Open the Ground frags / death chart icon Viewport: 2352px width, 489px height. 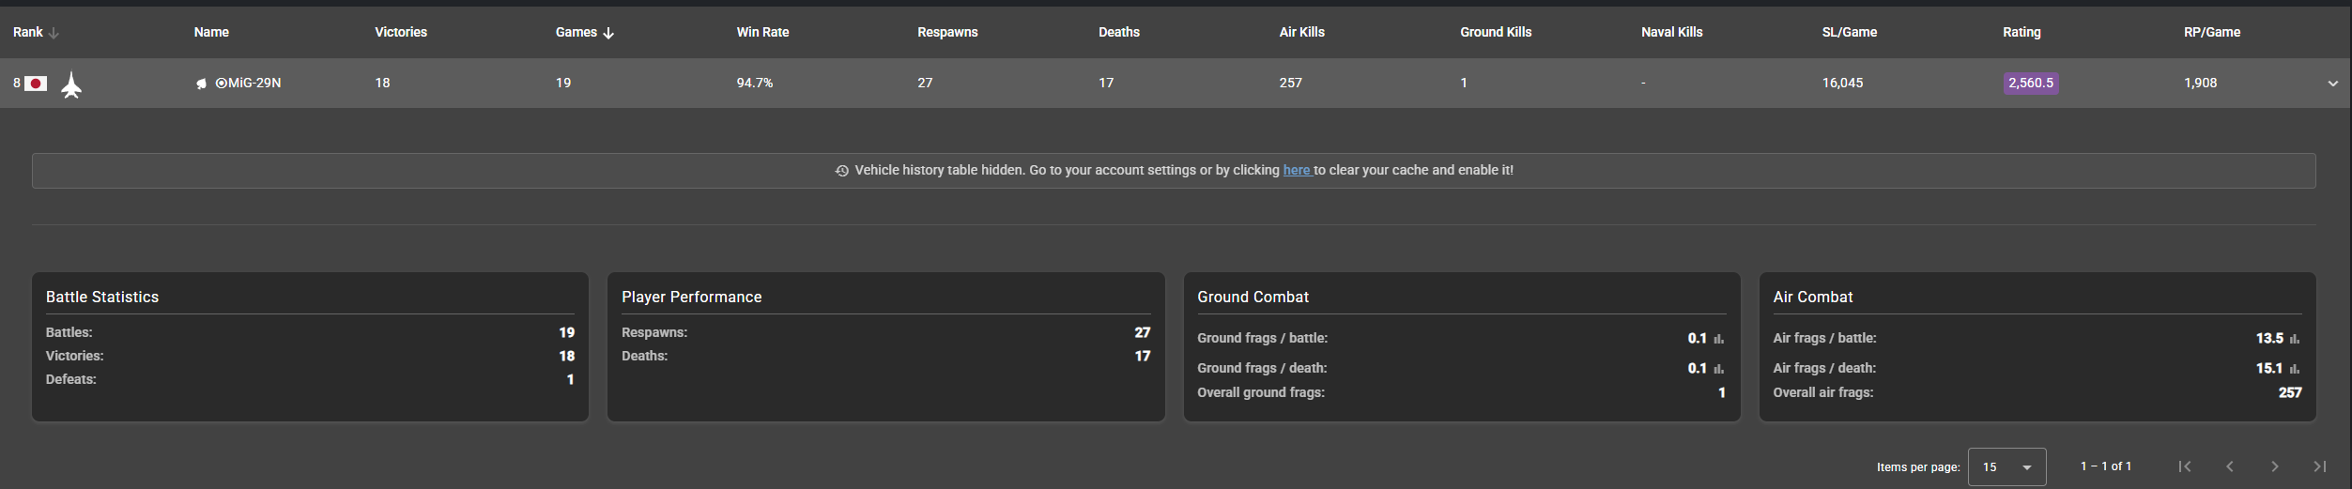pyautogui.click(x=1718, y=369)
